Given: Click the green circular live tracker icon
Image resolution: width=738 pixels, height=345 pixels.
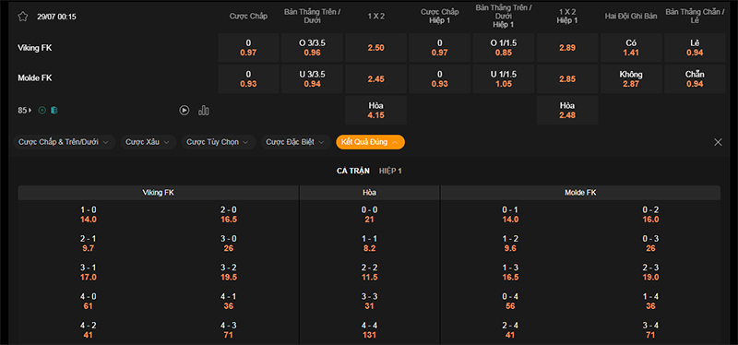Looking at the screenshot, I should point(42,110).
